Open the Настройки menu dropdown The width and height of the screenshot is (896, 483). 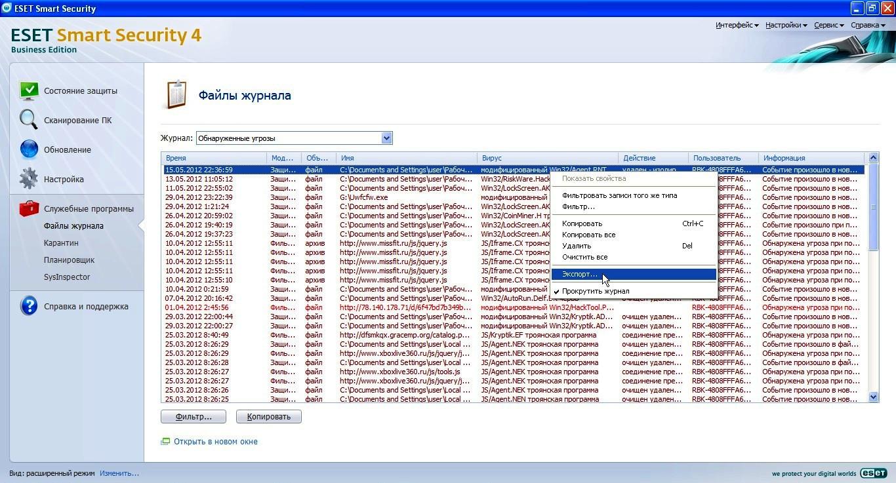786,25
